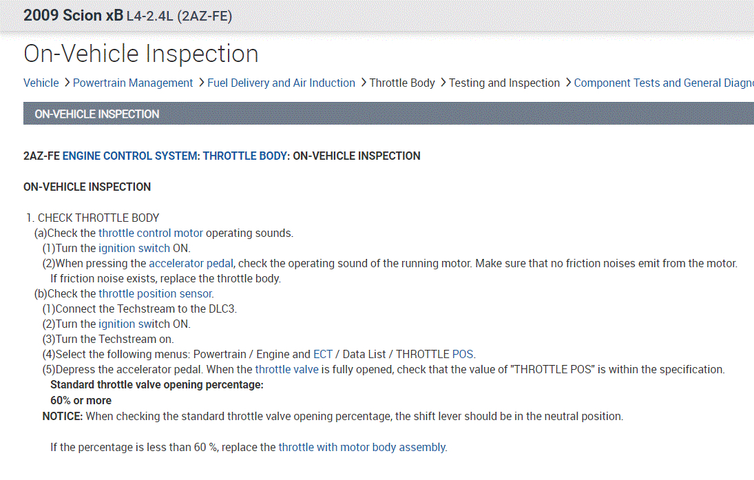Image resolution: width=754 pixels, height=480 pixels.
Task: Click the blue THROTTLE BODY heading link
Action: pyautogui.click(x=244, y=156)
